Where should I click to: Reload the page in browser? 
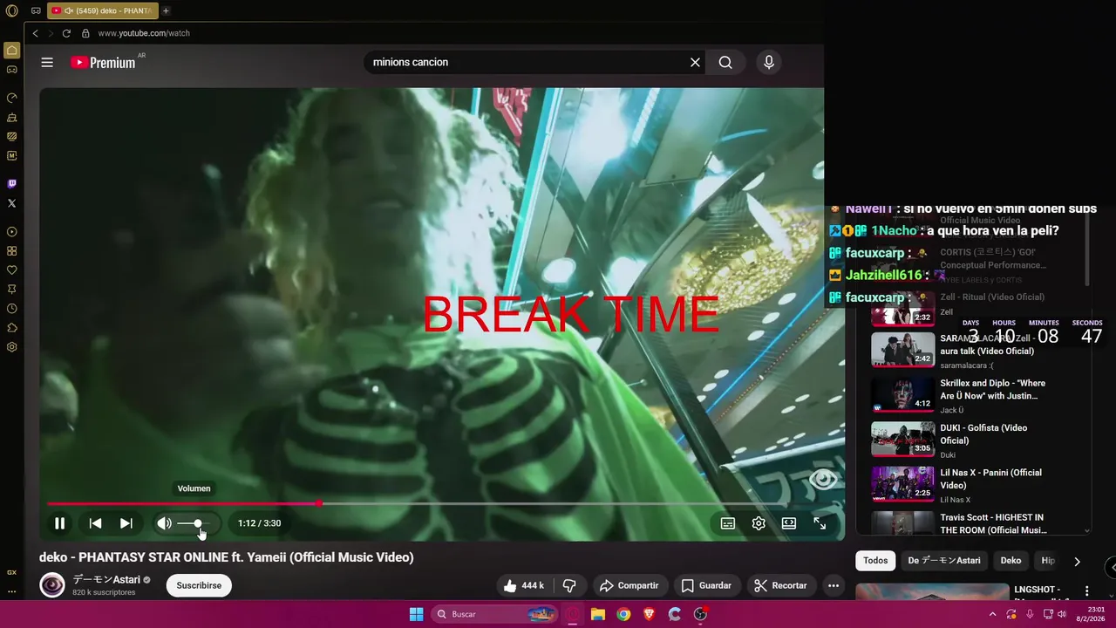point(66,33)
